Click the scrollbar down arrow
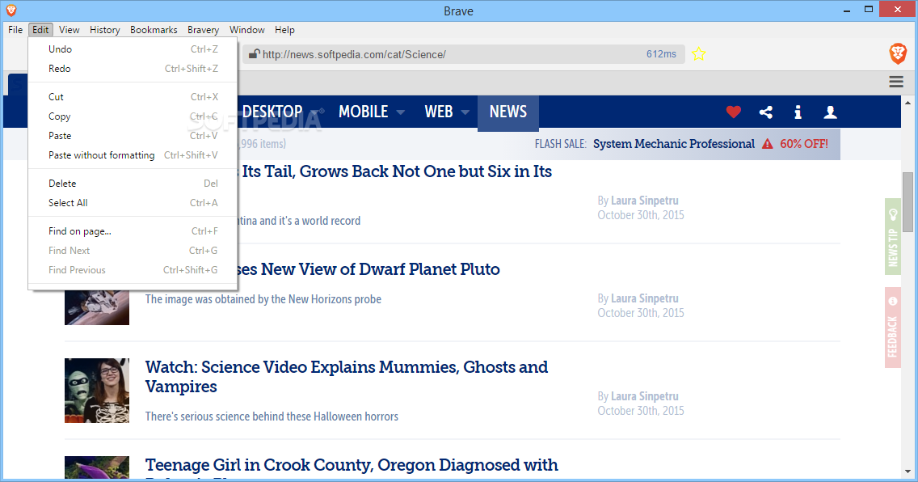The image size is (918, 482). click(x=907, y=472)
